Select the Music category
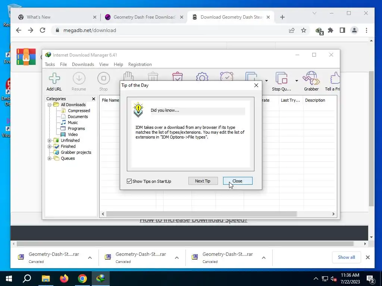Screen dimensions: 382x286 pyautogui.click(x=73, y=123)
